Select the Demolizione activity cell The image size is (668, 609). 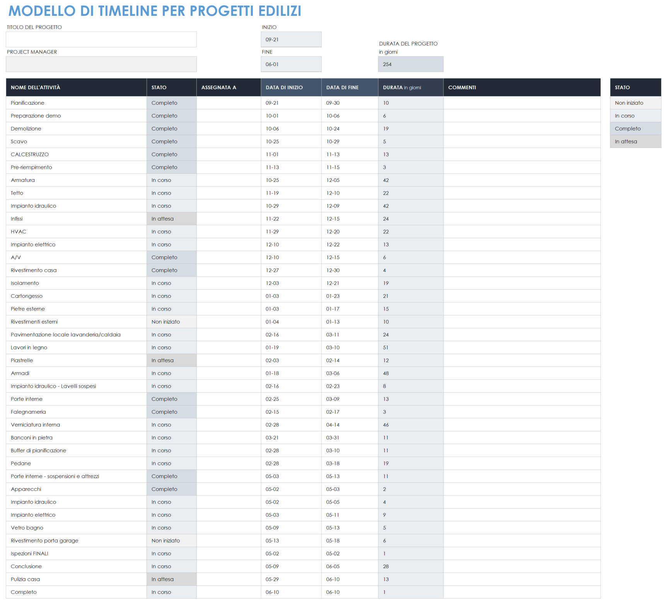[x=76, y=129]
